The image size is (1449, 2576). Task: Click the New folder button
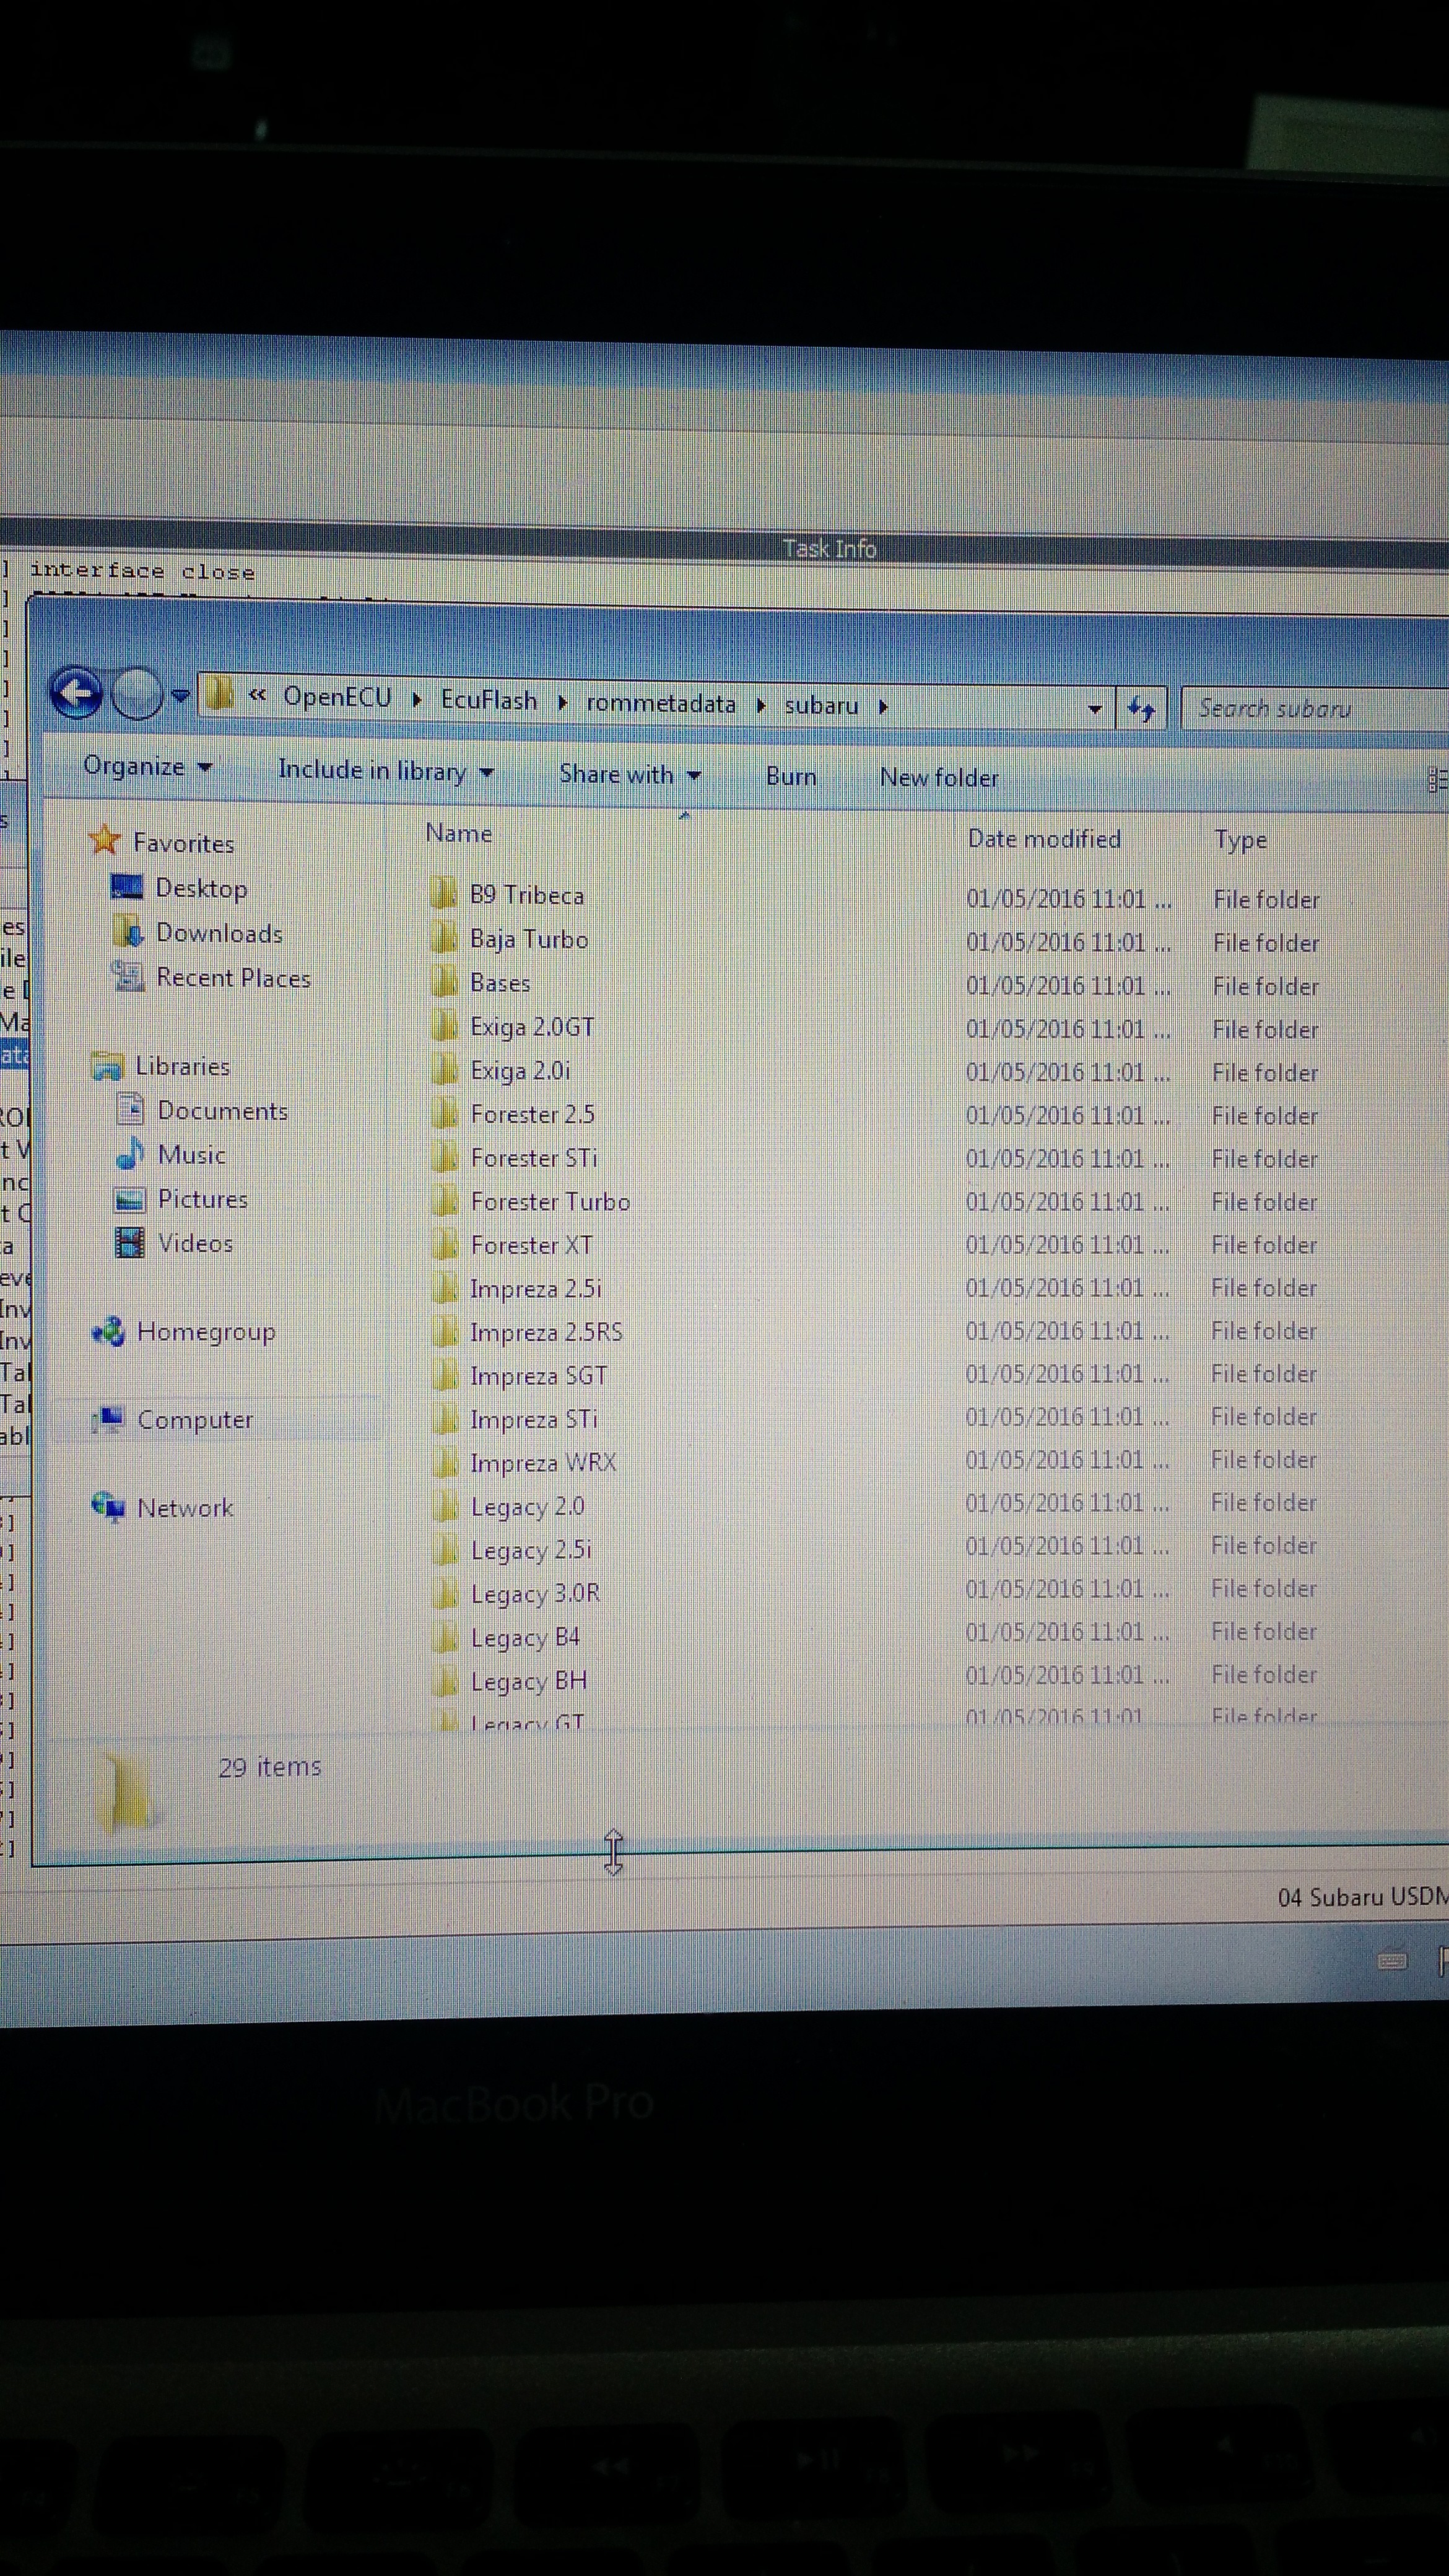pos(939,777)
